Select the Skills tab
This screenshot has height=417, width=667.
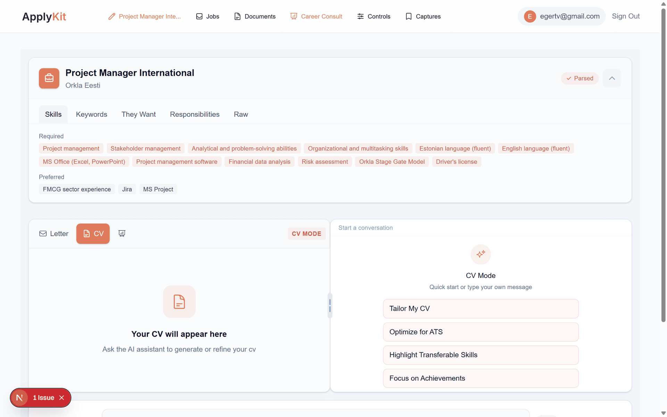pyautogui.click(x=53, y=114)
